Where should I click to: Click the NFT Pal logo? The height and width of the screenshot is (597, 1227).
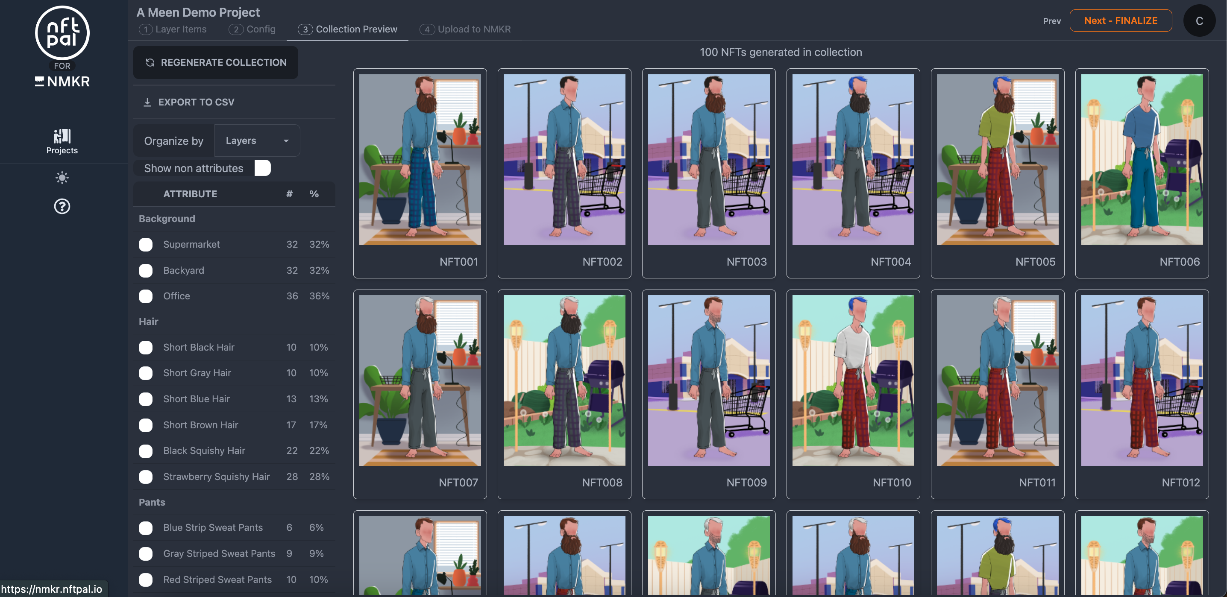pos(62,33)
